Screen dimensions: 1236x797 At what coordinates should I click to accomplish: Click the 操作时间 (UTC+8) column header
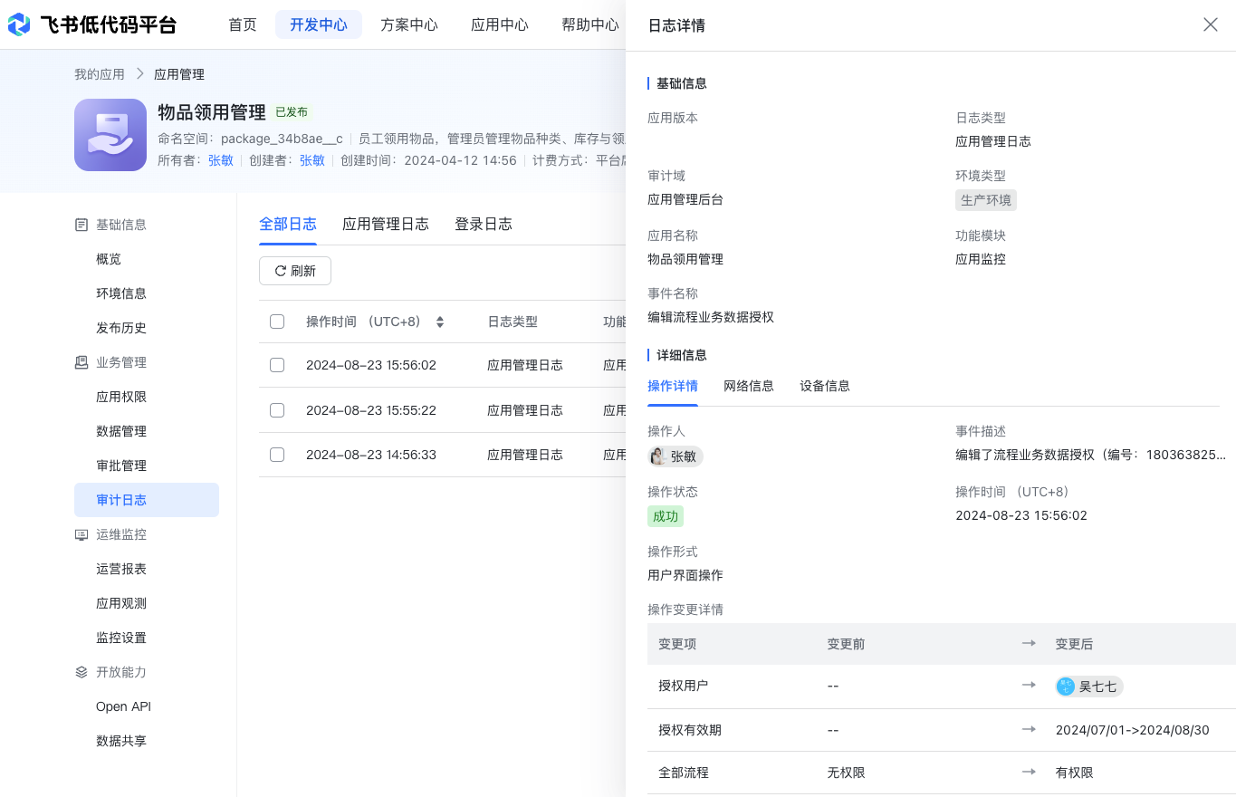[363, 322]
